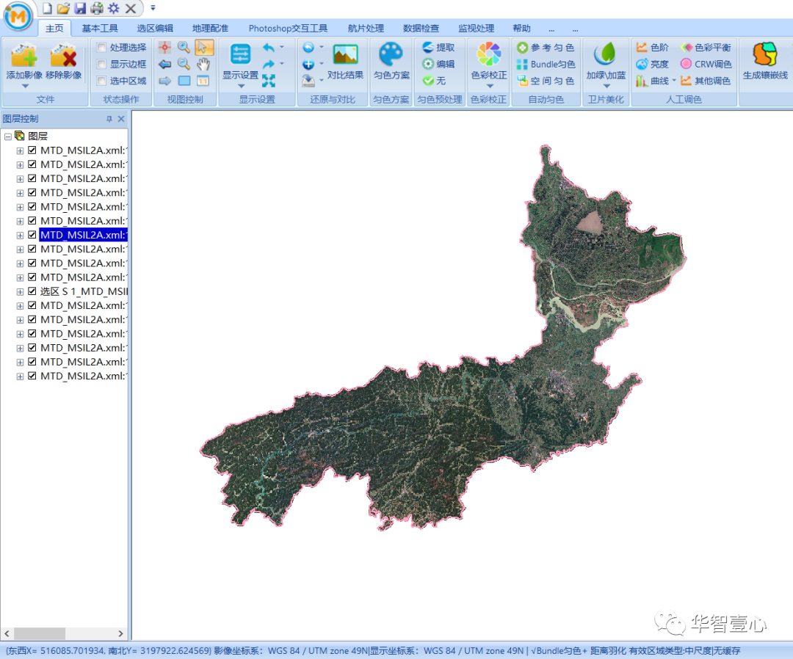Switch to the 选区编辑 tab

(155, 29)
